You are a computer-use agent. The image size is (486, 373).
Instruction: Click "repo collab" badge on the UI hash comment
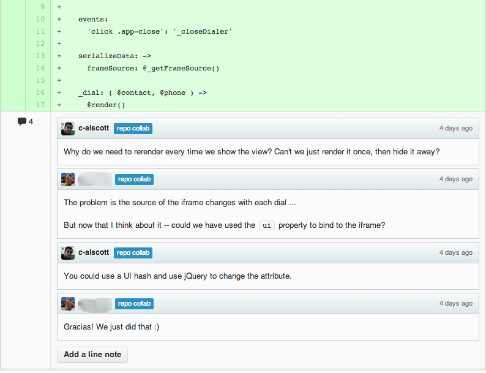pos(133,253)
